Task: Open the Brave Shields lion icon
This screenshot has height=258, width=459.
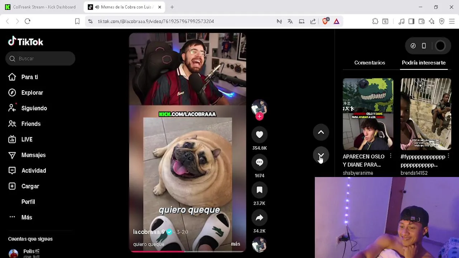Action: click(325, 21)
